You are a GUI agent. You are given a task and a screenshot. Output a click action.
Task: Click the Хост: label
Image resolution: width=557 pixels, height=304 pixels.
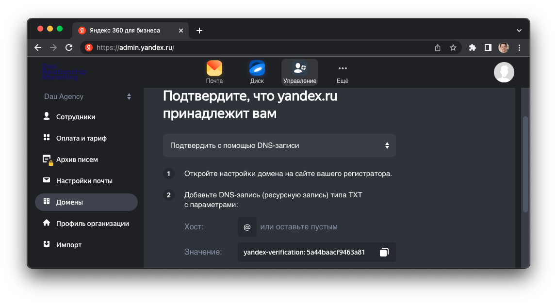tap(194, 227)
